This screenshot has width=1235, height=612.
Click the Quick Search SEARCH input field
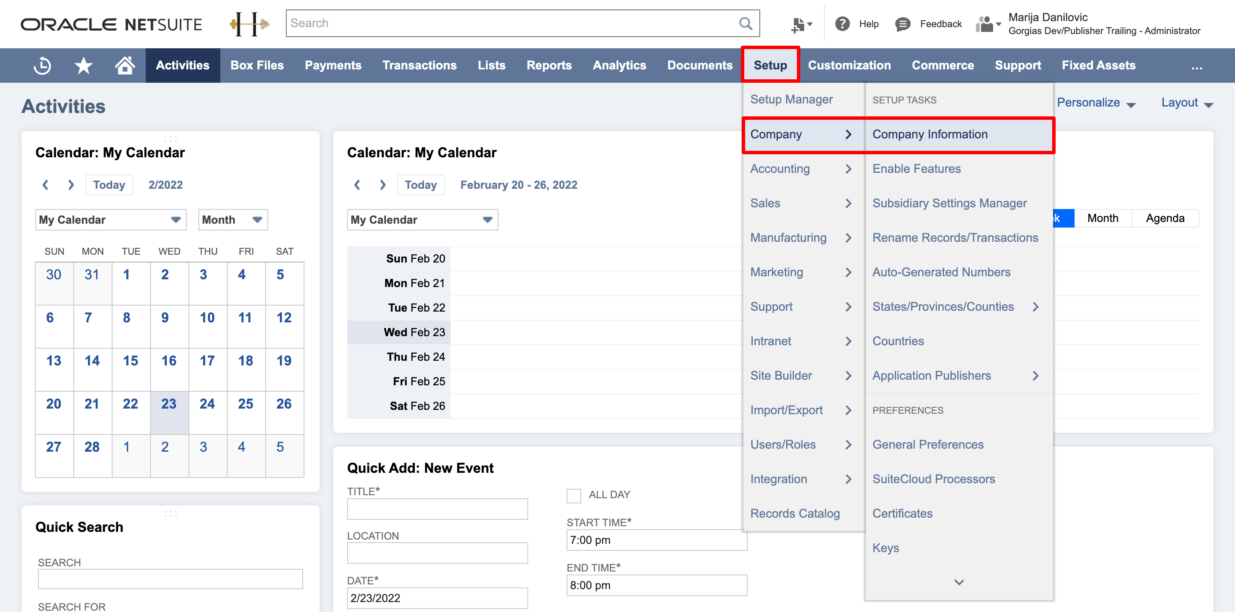coord(170,579)
